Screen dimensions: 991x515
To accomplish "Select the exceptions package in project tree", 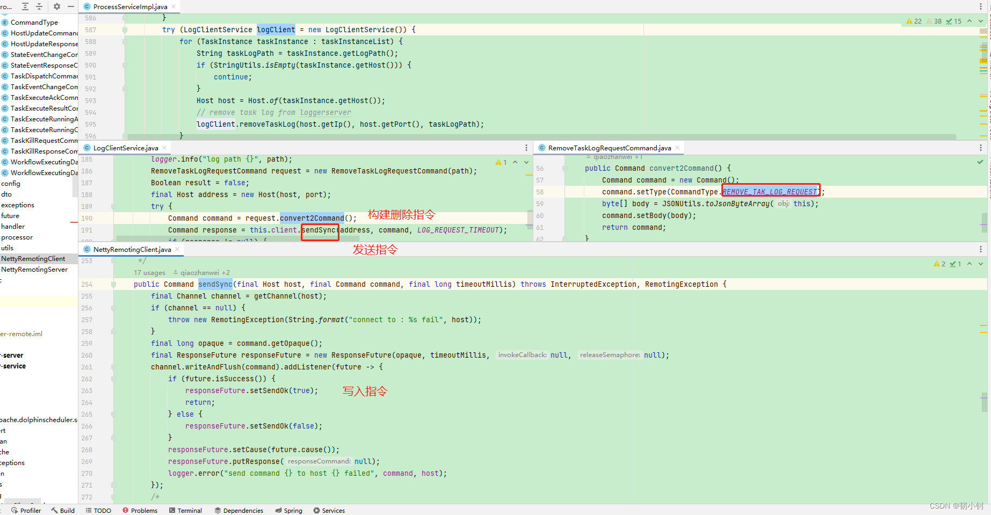I will [x=18, y=205].
